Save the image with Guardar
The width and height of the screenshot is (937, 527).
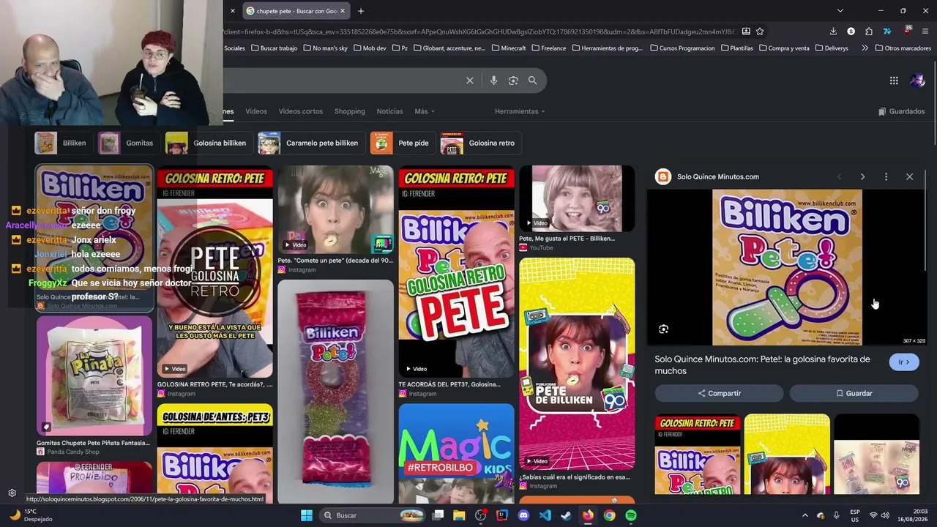tap(854, 393)
